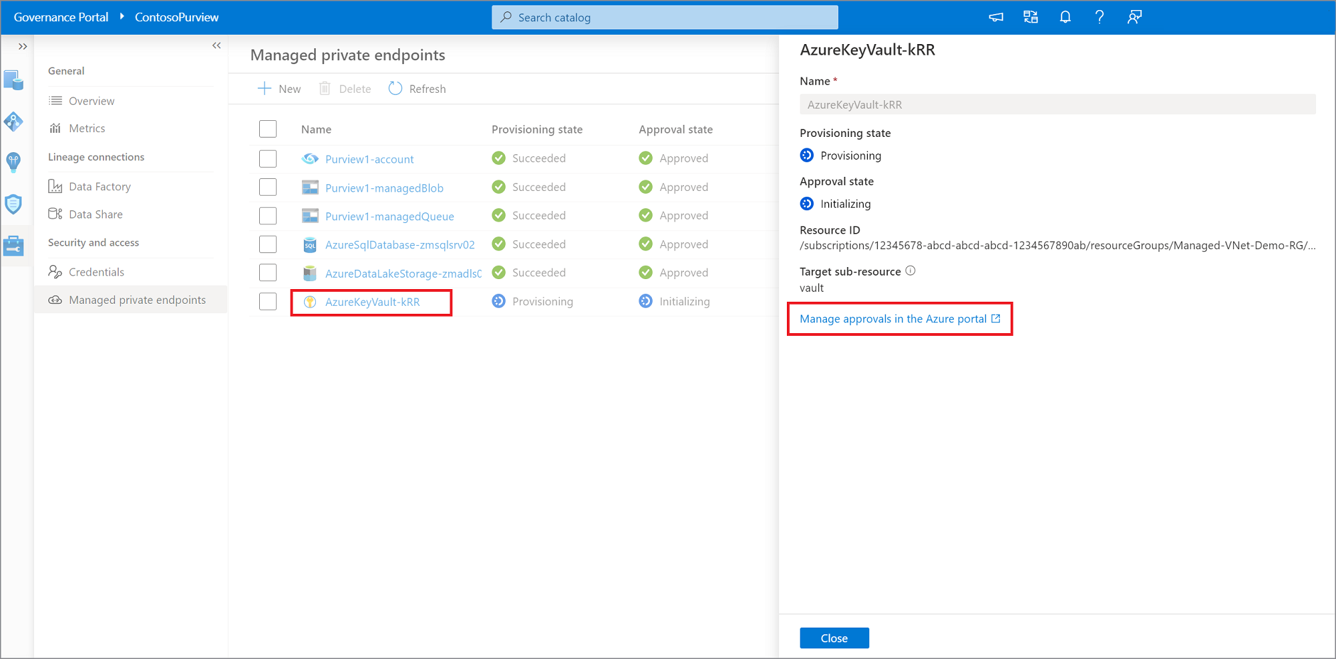Viewport: 1336px width, 659px height.
Task: Click the Delete toolbar button
Action: (x=345, y=89)
